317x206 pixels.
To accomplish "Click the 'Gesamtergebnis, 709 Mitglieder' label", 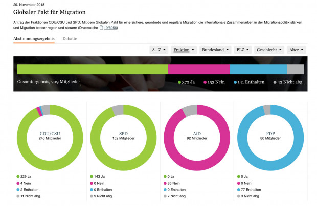I will (x=49, y=82).
